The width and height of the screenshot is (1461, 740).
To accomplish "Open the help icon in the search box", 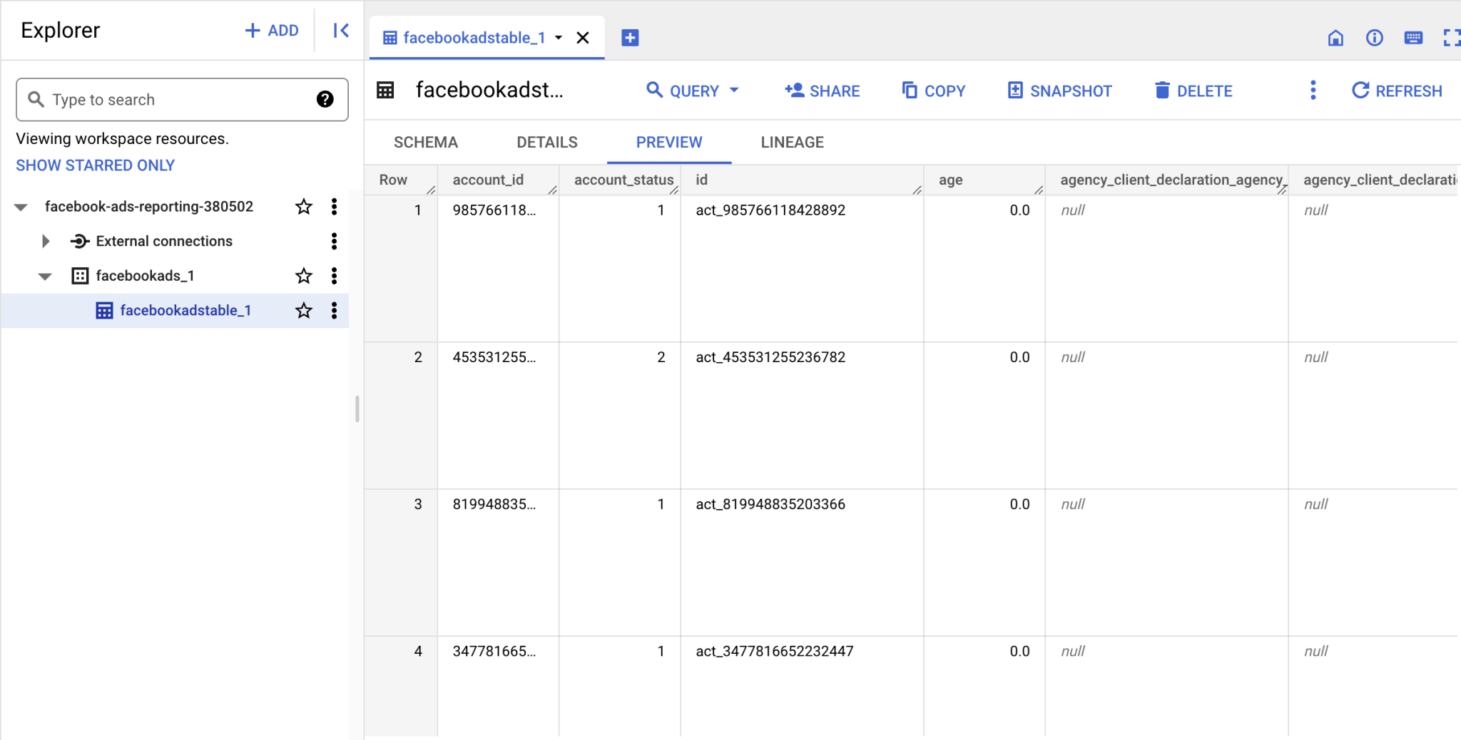I will pos(325,99).
